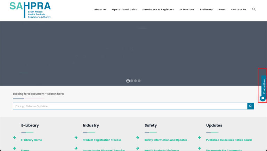Click arrow icon beside Published Guidelines Notice Board
Viewport: 267px width, 151px height.
click(x=200, y=137)
